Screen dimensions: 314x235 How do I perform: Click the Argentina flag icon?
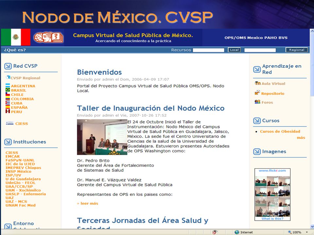point(8,86)
